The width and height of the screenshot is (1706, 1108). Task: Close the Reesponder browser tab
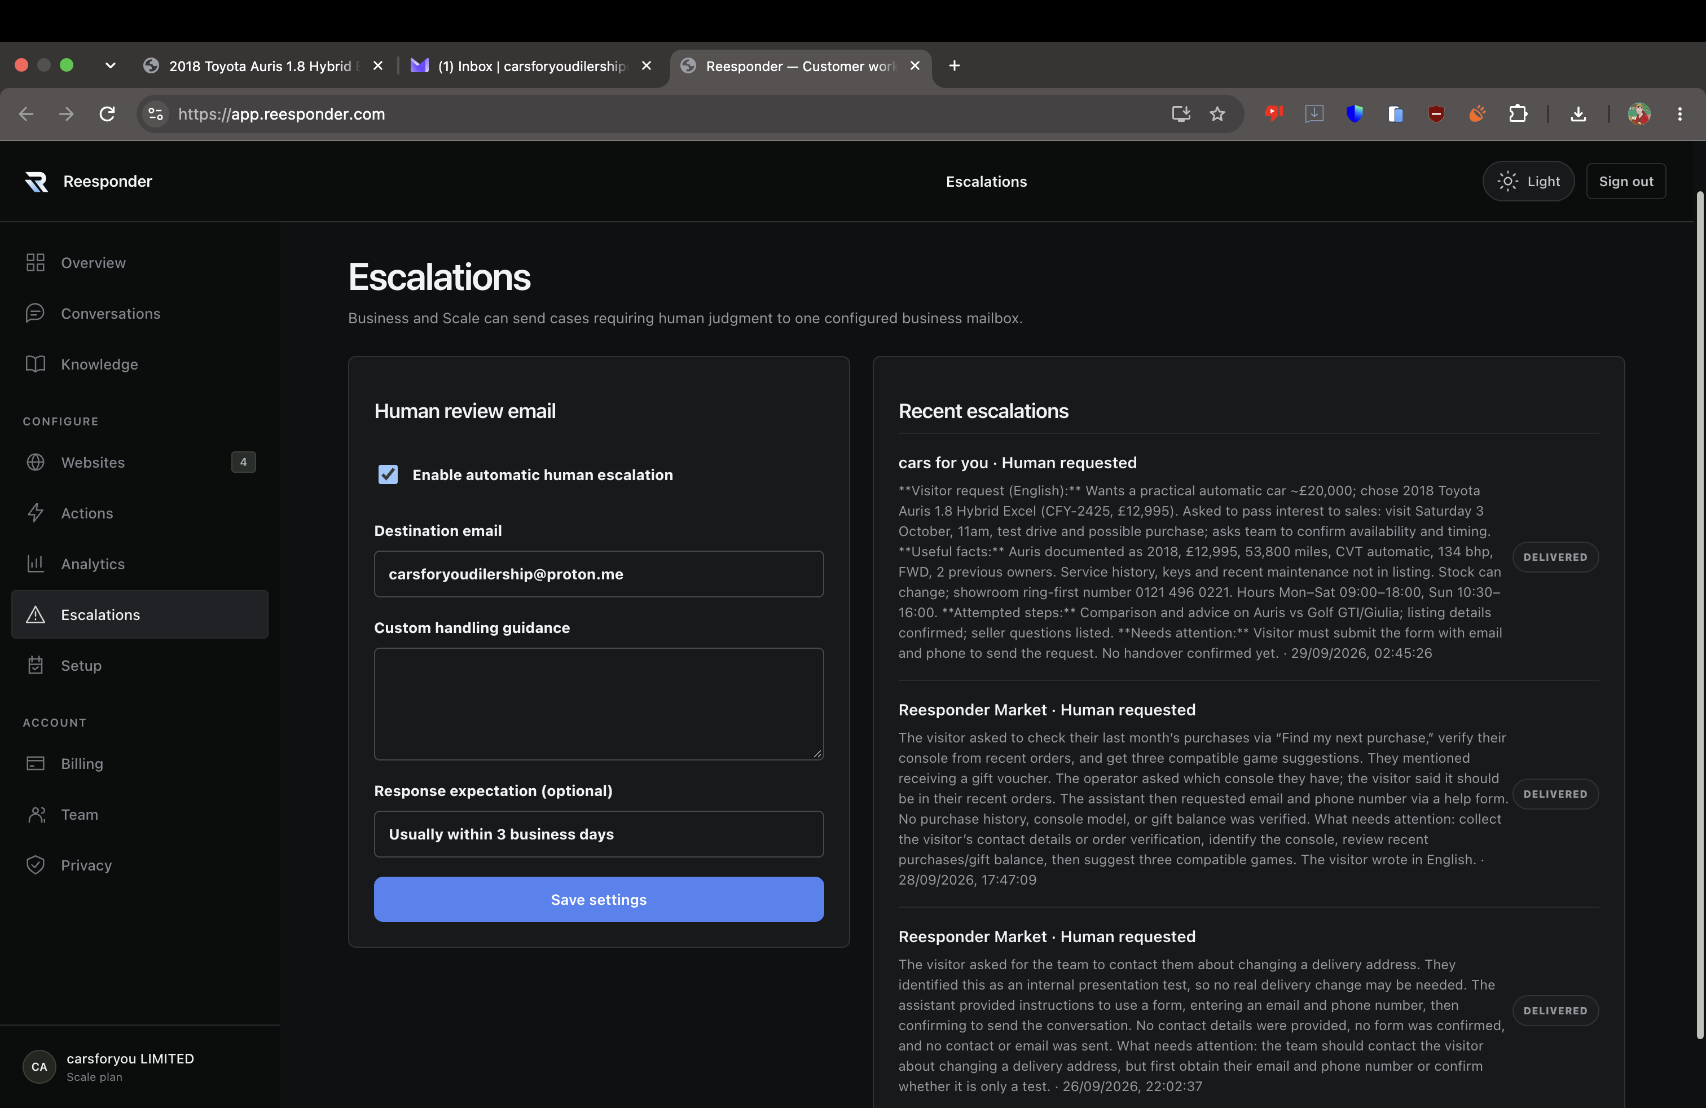(914, 66)
